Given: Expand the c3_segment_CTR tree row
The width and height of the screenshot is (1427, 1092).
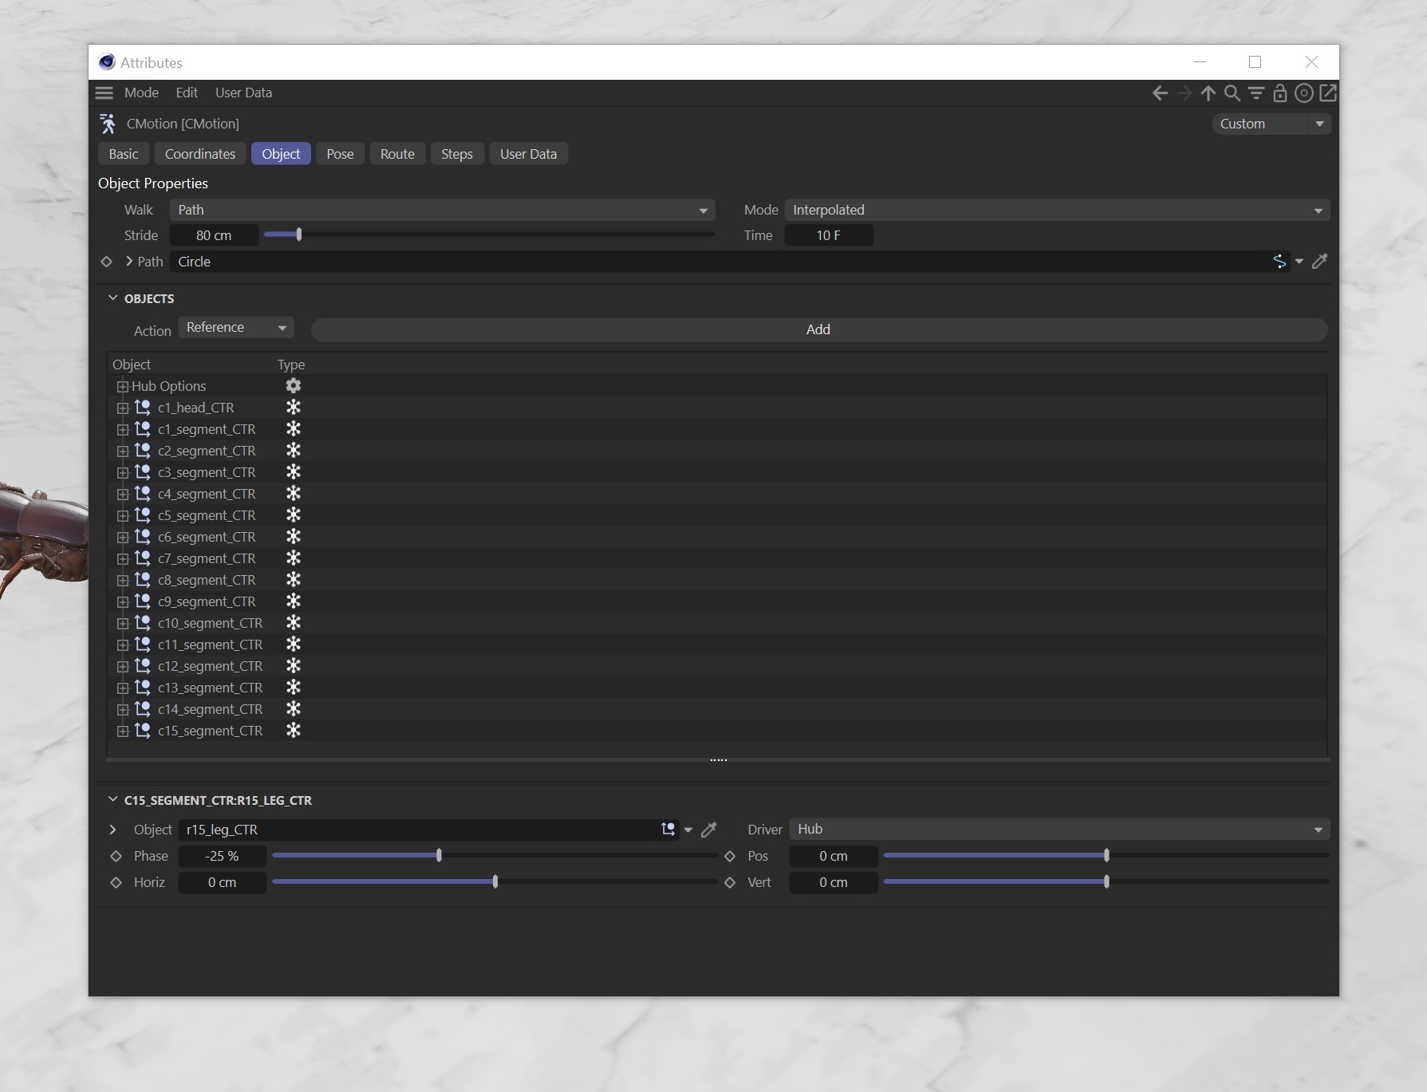Looking at the screenshot, I should point(122,473).
